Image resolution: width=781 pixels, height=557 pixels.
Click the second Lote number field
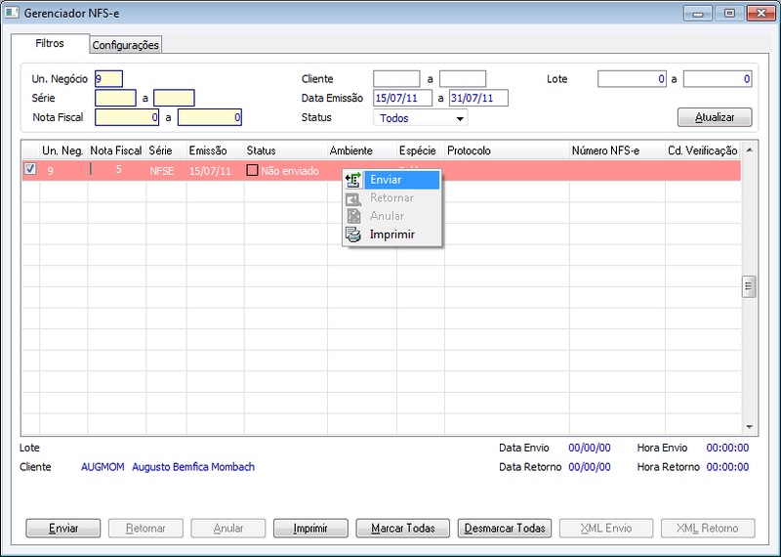(718, 79)
